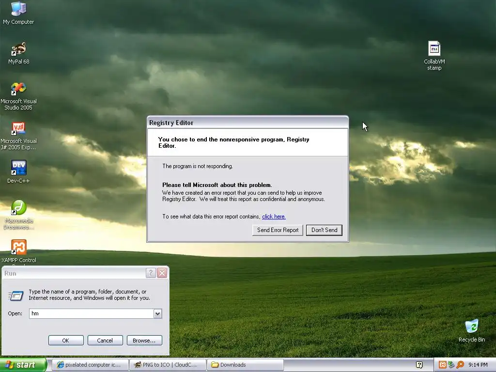Open the 'click here' error report link
Screen dimensions: 496x372
(274, 217)
